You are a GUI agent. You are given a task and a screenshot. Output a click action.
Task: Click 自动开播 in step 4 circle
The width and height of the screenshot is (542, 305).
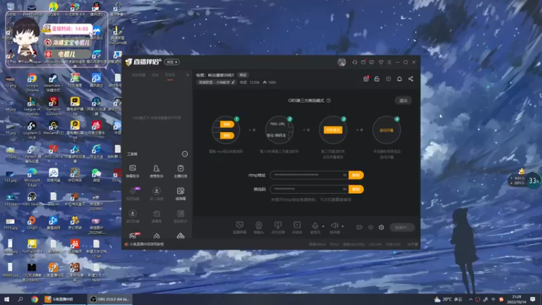pyautogui.click(x=386, y=130)
